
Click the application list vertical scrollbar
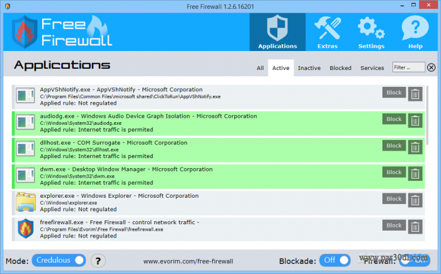pyautogui.click(x=428, y=115)
